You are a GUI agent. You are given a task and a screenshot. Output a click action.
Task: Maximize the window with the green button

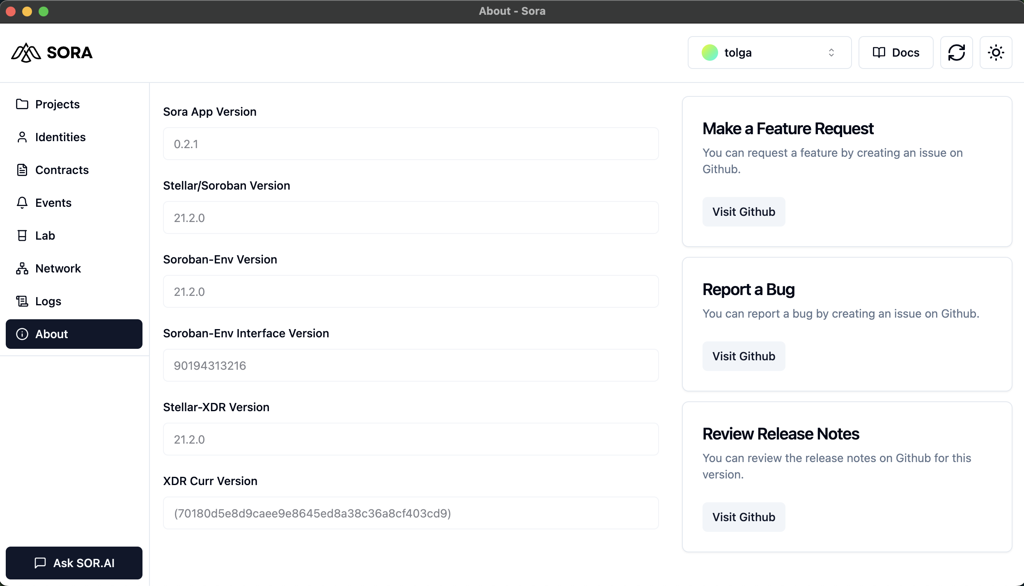[44, 11]
